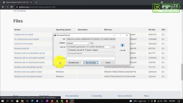Viewport: 183px width, 103px height.
Task: Open the Category dropdown showing Programs
Action: (x=78, y=43)
